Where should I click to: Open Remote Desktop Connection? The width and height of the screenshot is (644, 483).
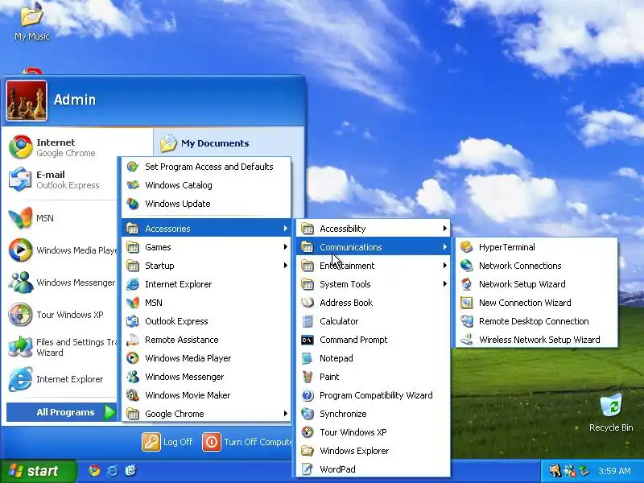[x=536, y=320]
